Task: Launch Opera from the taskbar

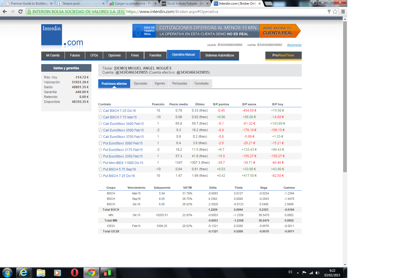Action: [74, 273]
